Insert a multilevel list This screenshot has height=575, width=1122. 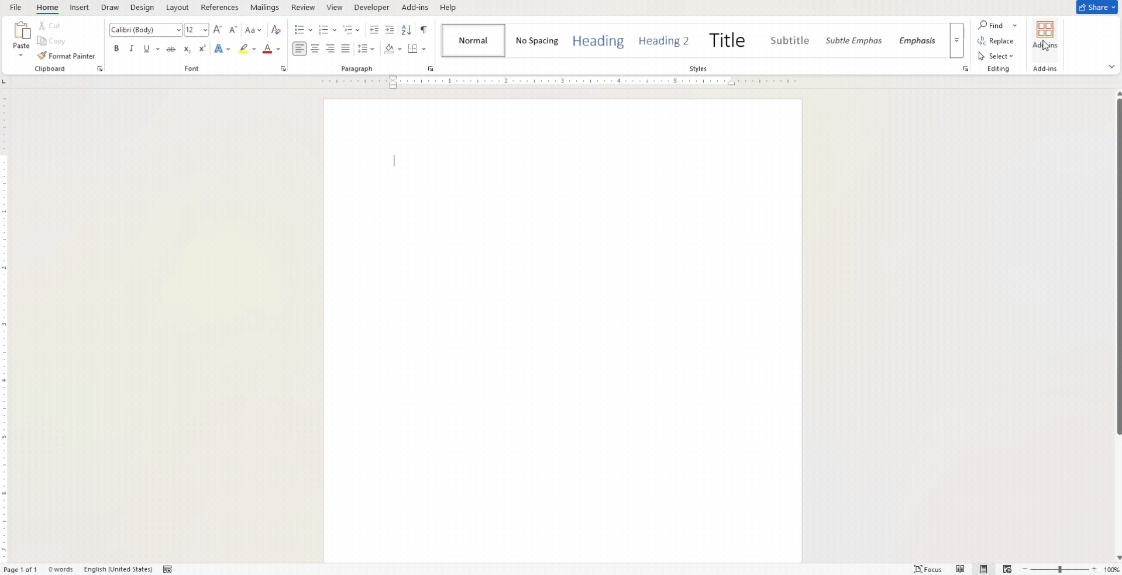click(x=347, y=30)
